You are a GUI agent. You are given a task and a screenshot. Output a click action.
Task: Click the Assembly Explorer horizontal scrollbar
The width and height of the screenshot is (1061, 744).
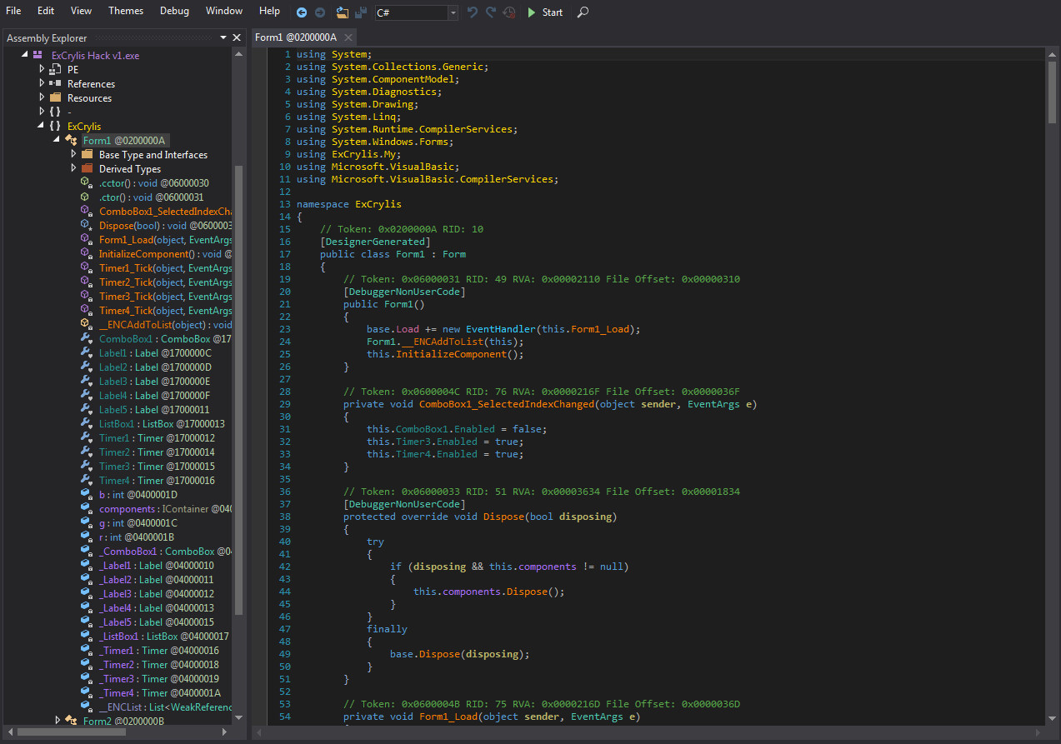(72, 732)
